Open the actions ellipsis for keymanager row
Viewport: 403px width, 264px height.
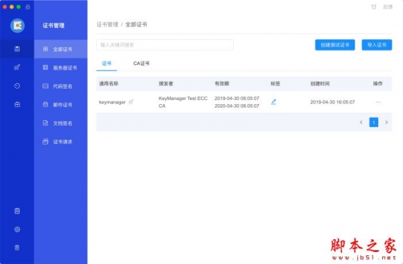click(x=377, y=102)
